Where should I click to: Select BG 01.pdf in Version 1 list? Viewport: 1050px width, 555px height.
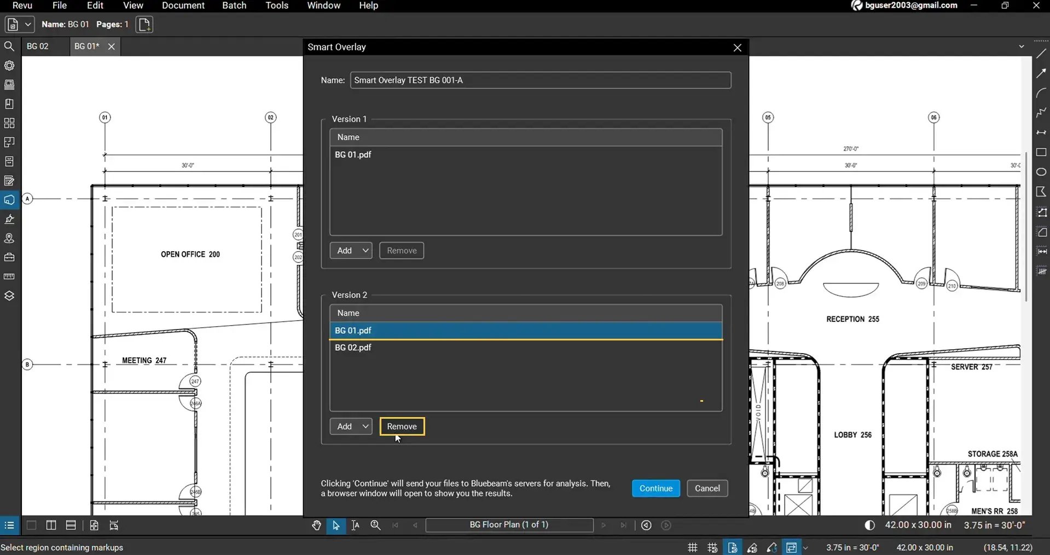pos(526,155)
